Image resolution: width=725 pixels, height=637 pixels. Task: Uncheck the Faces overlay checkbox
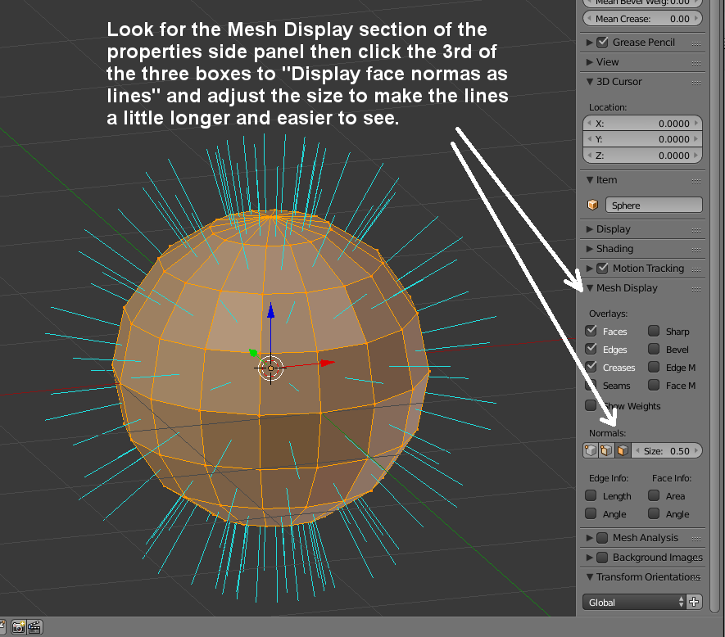tap(591, 331)
